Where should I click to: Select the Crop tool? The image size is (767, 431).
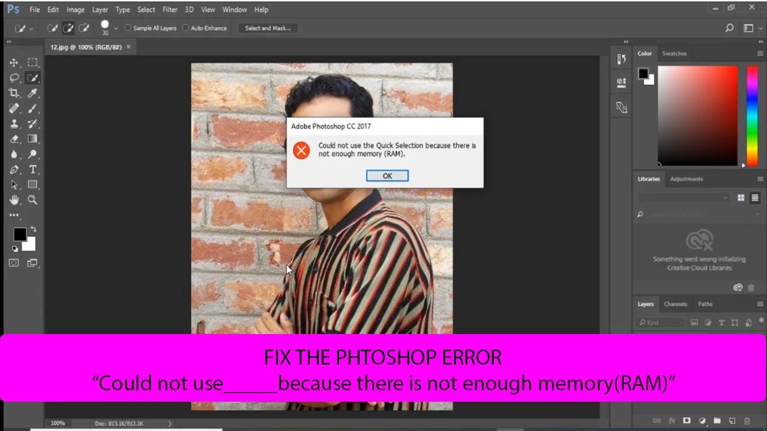[14, 93]
